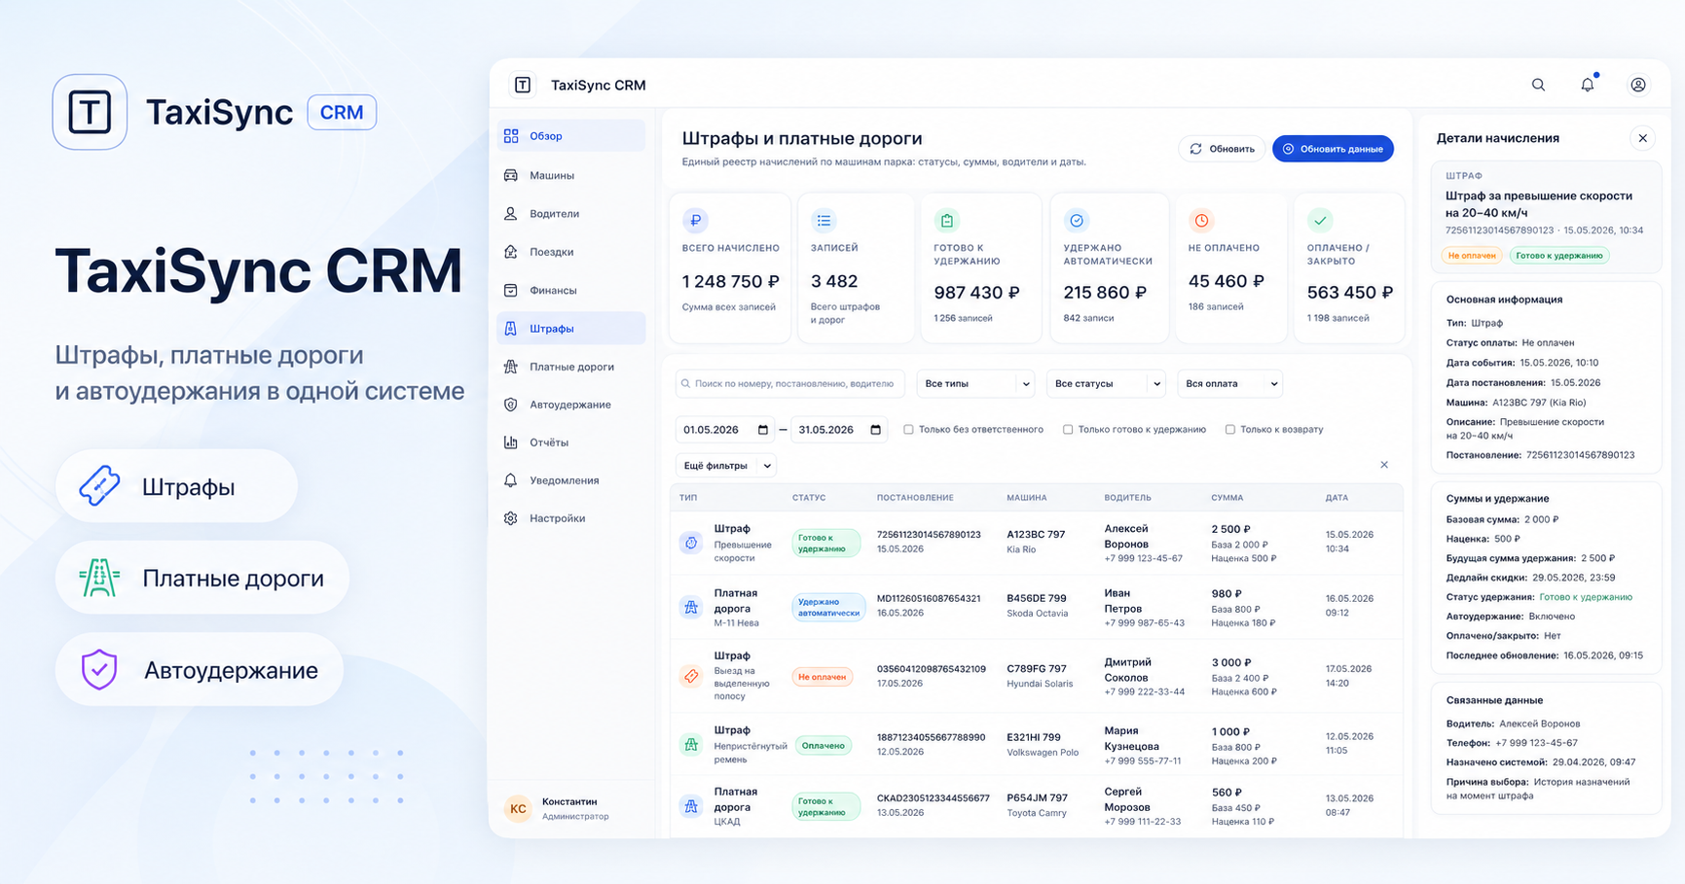This screenshot has width=1685, height=884.
Task: Click the blue Обновить данные button
Action: [x=1333, y=149]
